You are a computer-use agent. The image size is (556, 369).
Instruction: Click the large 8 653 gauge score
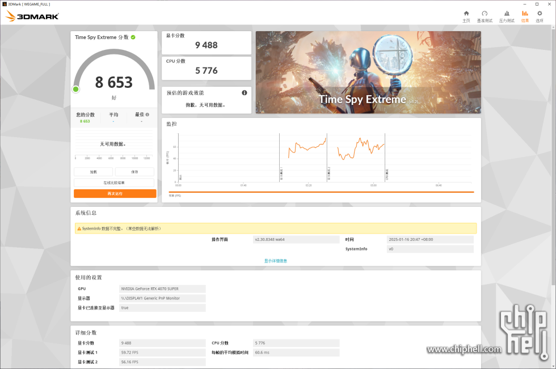pos(114,82)
